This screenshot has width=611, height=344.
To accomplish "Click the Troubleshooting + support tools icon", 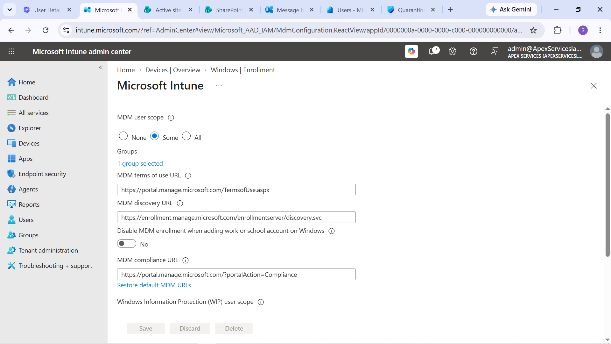I will click(x=11, y=266).
